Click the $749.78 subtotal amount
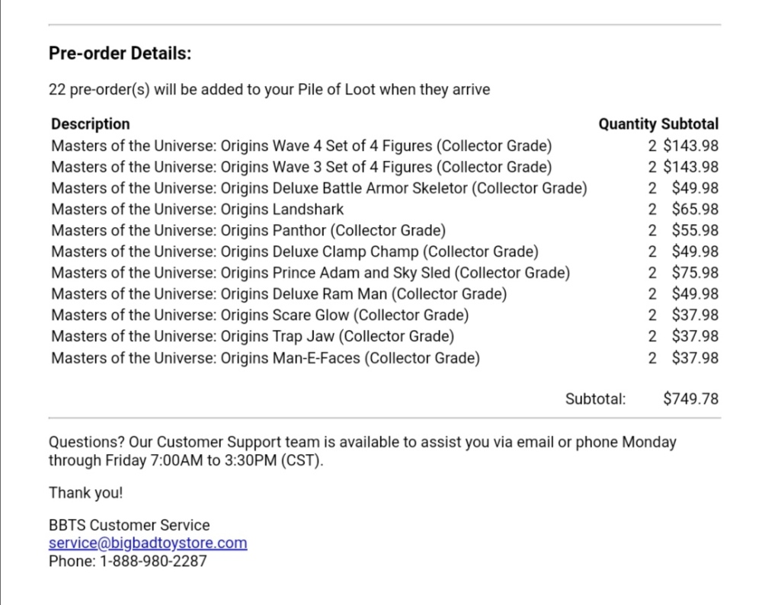Screen dimensions: 762x605 tap(690, 399)
